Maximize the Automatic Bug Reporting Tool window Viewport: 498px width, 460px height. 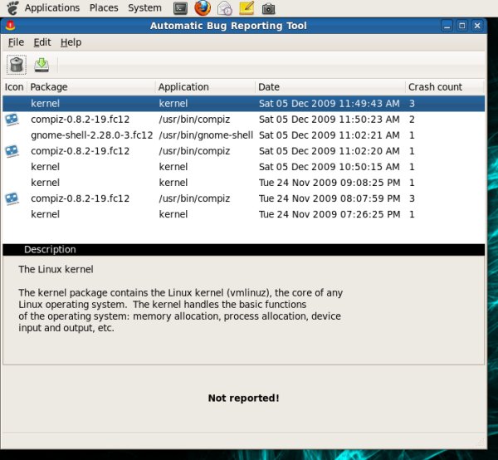462,26
